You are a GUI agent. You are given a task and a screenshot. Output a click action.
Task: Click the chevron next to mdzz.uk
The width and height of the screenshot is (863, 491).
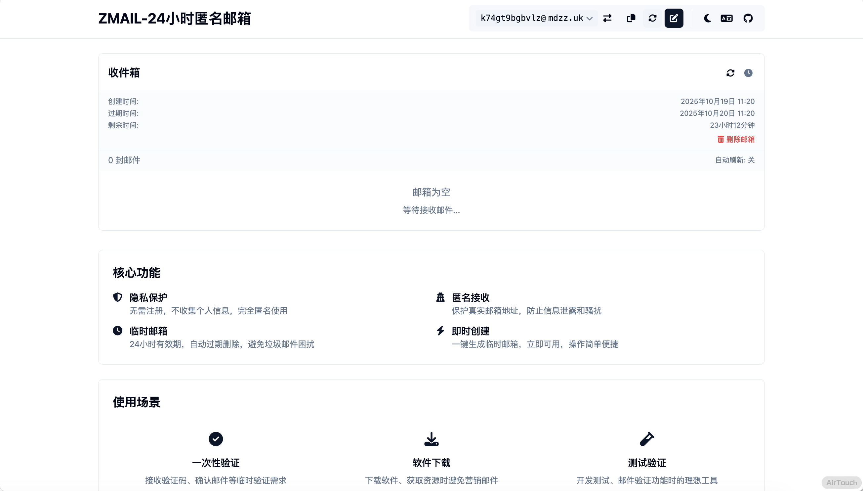[x=589, y=19]
